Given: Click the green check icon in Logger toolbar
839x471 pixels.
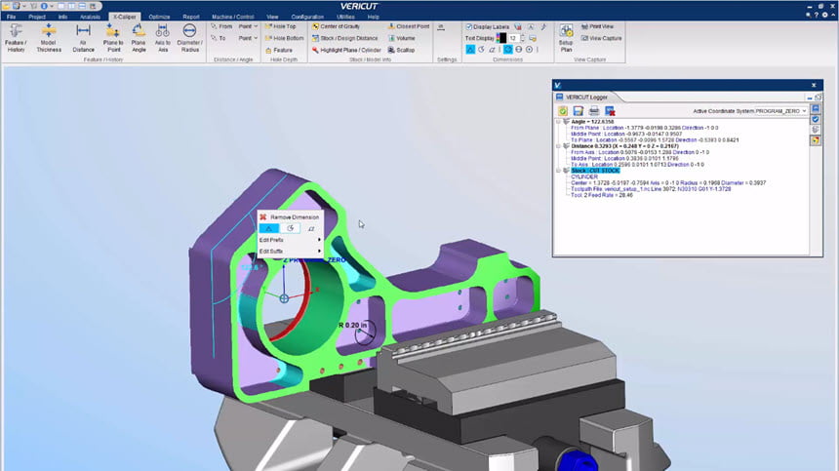Looking at the screenshot, I should tap(563, 110).
